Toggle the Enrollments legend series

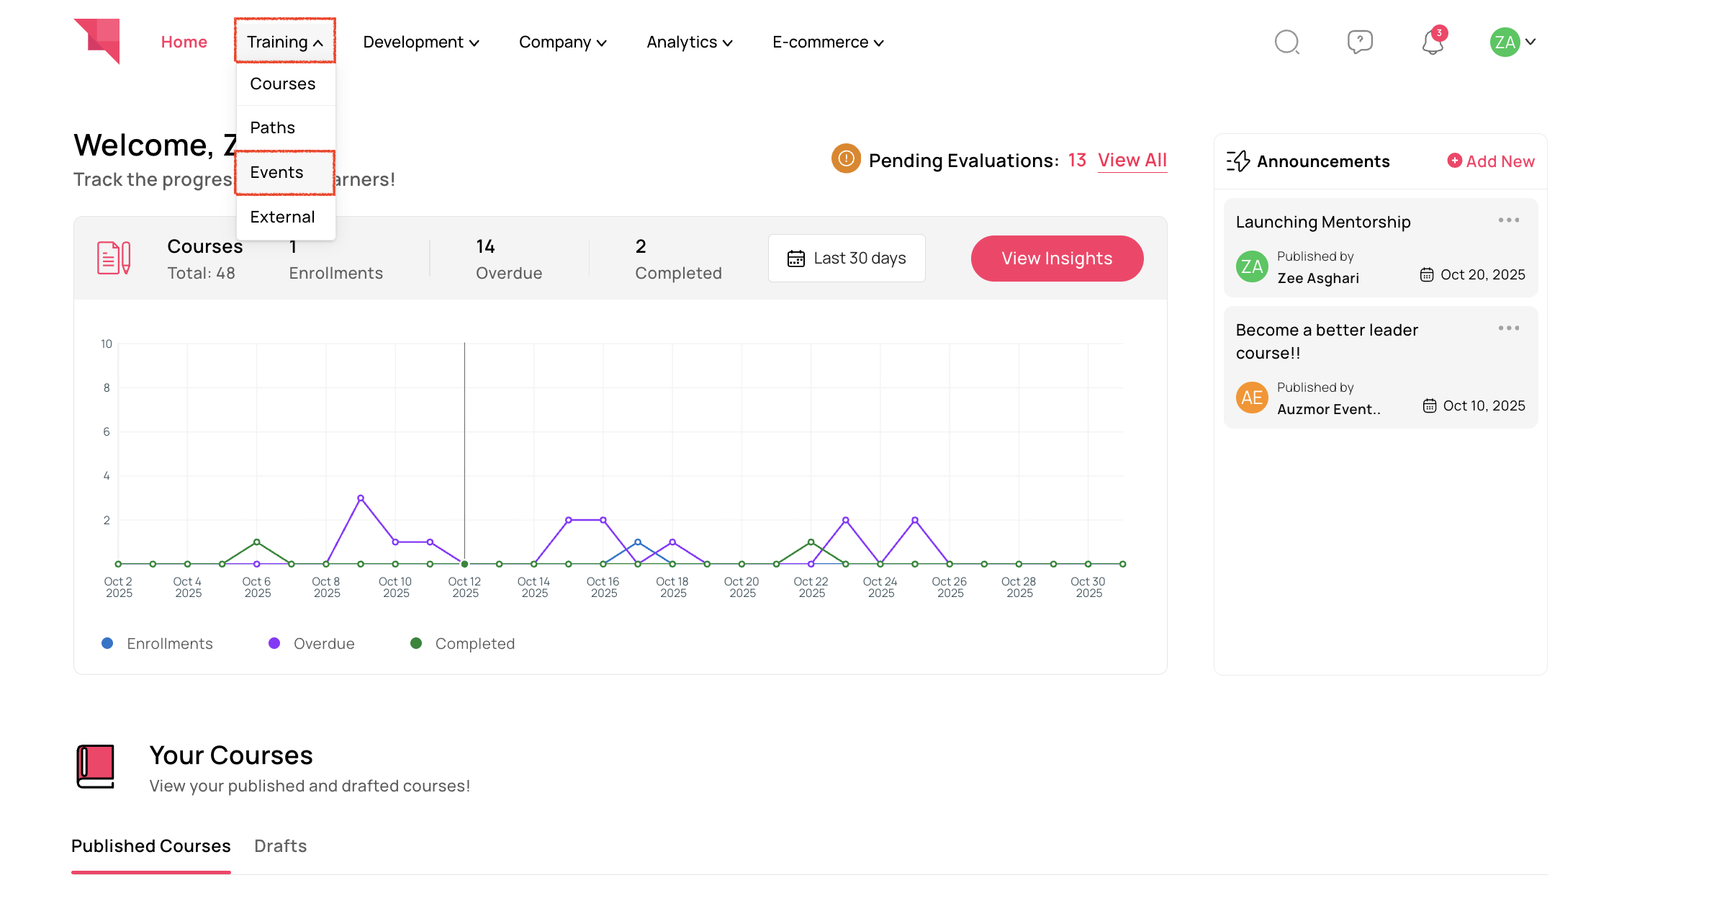click(x=158, y=644)
